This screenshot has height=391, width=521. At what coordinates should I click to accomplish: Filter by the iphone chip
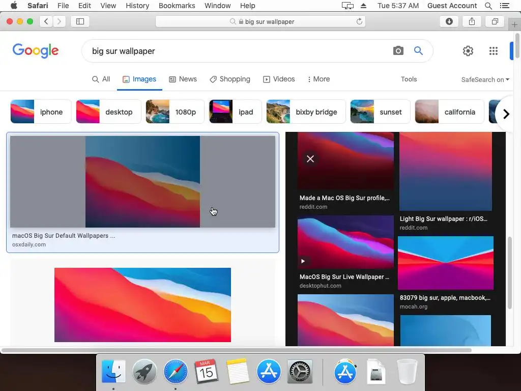tap(41, 111)
